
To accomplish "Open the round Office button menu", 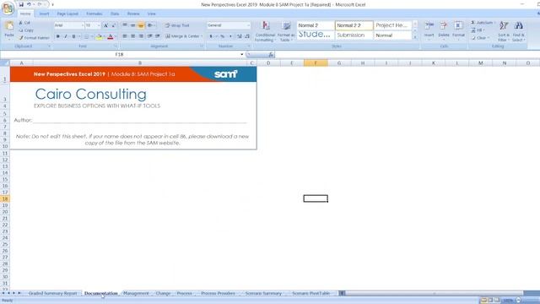I will [x=8, y=8].
